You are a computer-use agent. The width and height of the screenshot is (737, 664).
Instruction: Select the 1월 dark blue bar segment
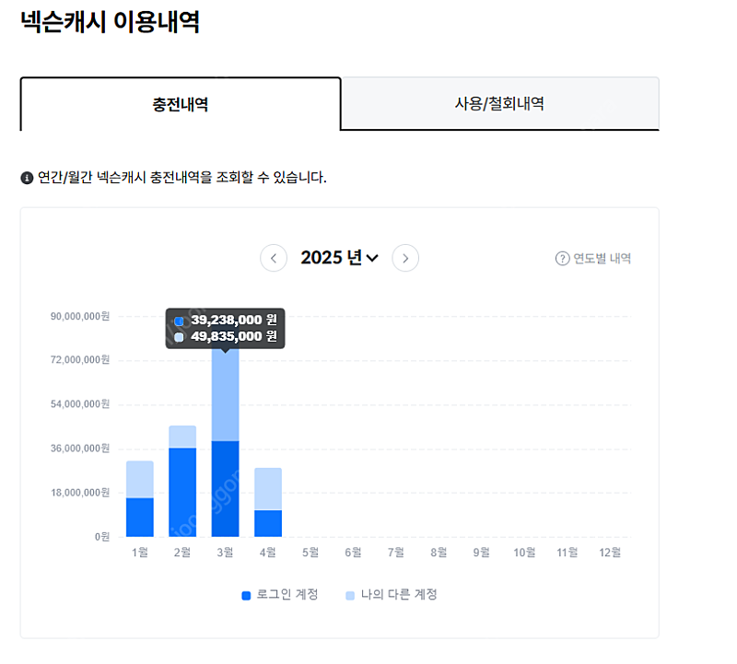click(140, 517)
